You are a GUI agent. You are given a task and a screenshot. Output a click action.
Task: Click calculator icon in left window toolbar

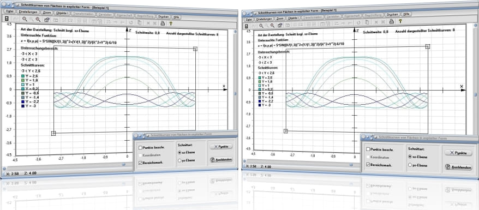tap(7, 19)
